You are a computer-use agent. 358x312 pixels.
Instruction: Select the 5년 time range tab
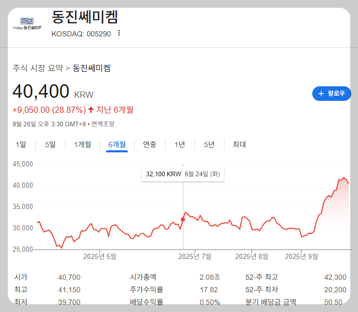coord(209,145)
